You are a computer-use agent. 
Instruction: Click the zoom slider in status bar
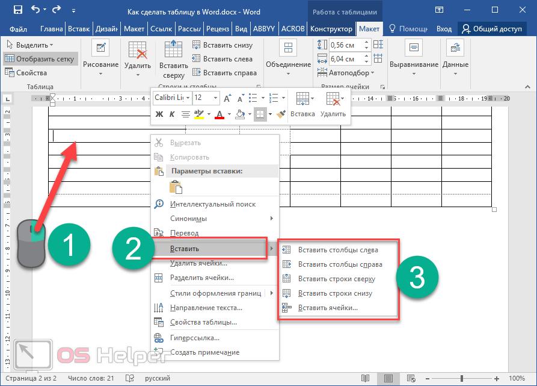[x=460, y=378]
